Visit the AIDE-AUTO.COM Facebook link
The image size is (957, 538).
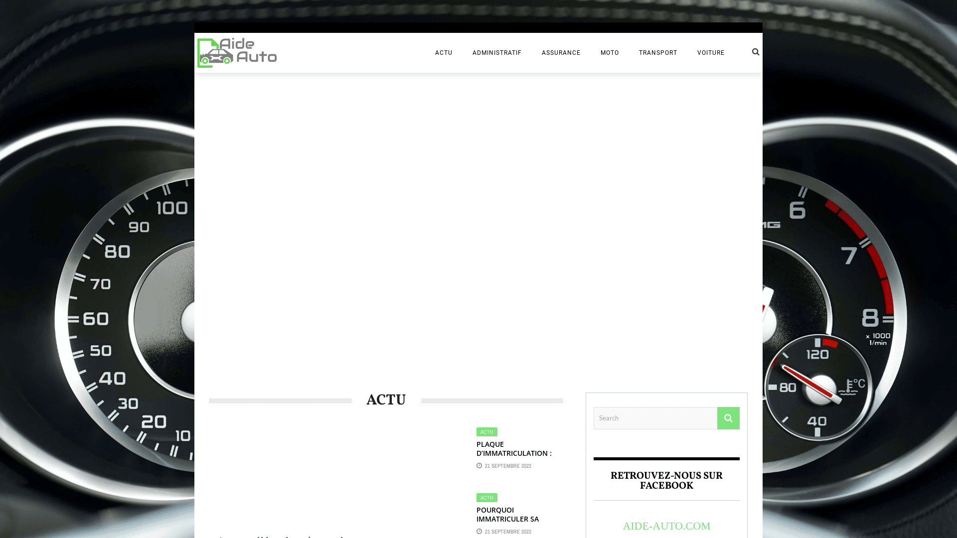(x=666, y=526)
